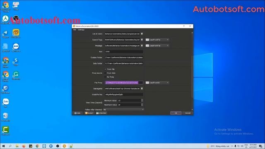Click the Message path field

tap(123, 46)
